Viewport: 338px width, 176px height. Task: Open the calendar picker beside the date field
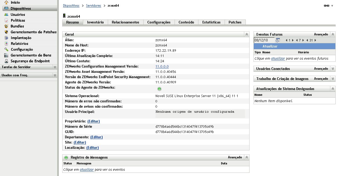pos(278,40)
